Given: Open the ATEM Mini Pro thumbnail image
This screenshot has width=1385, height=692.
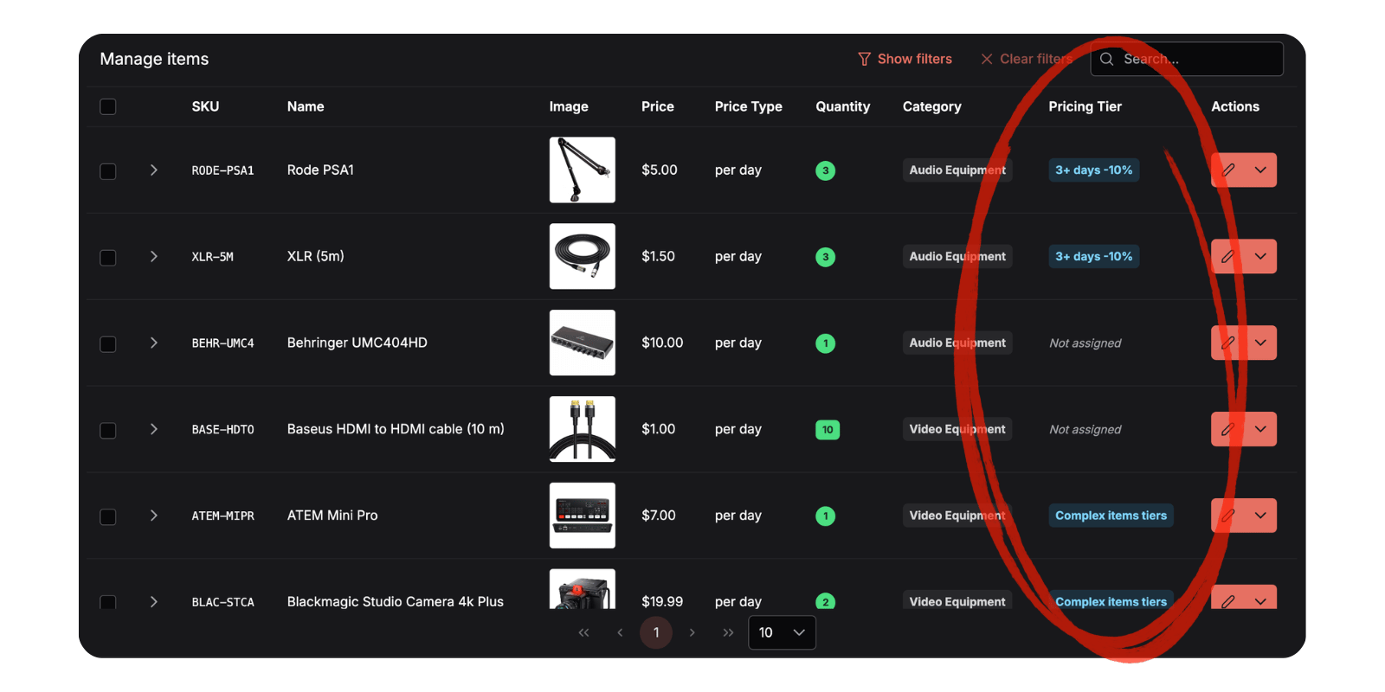Looking at the screenshot, I should 583,516.
